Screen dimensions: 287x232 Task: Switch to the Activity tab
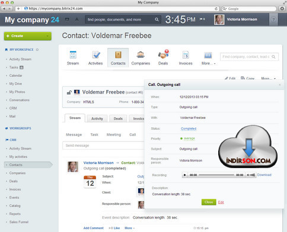click(97, 118)
